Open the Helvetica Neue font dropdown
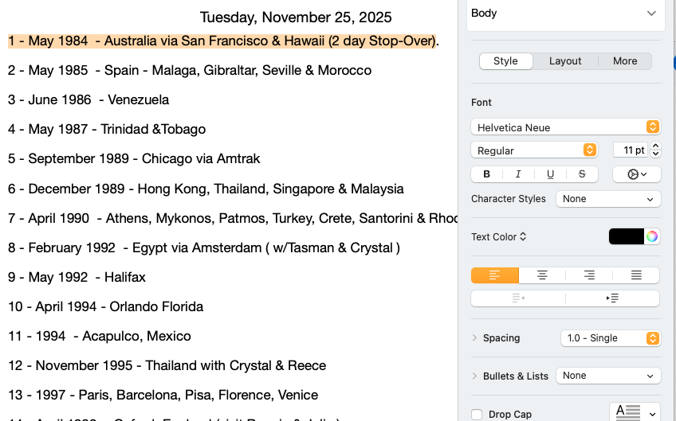This screenshot has width=676, height=421. pyautogui.click(x=565, y=127)
